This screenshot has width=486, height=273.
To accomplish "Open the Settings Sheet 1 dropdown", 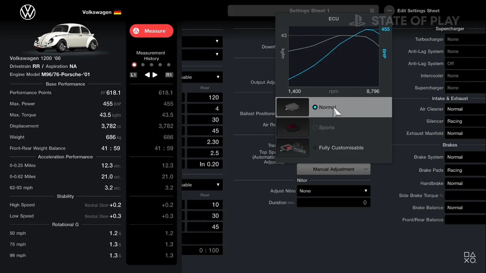I will pyautogui.click(x=302, y=11).
